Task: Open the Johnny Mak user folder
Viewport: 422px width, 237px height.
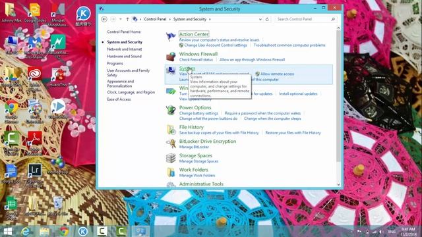Action: pos(11,13)
